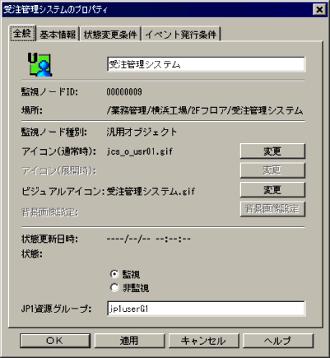Screen dimensions: 330x358
Task: Open the イベント発行条件 tab
Action: 181,35
